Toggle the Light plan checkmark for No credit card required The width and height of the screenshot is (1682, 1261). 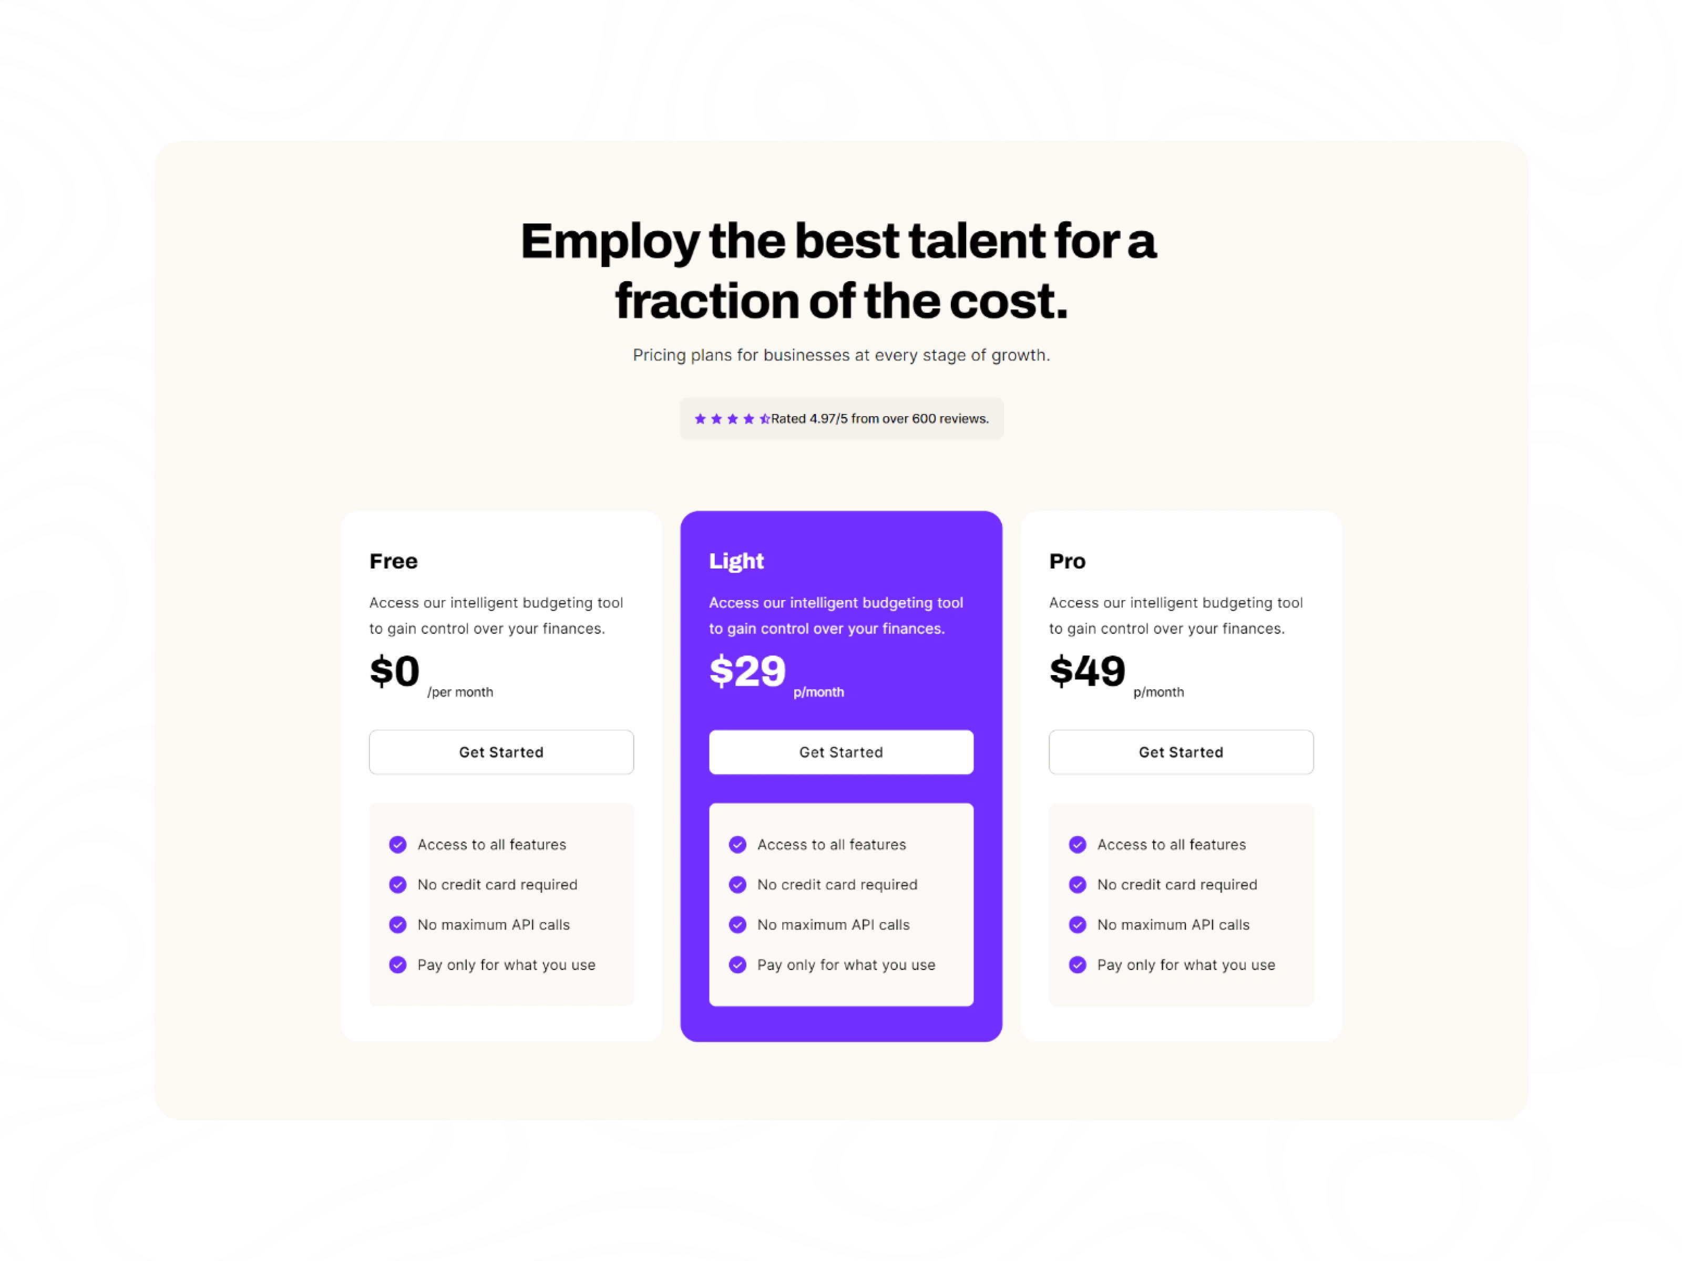pos(736,884)
